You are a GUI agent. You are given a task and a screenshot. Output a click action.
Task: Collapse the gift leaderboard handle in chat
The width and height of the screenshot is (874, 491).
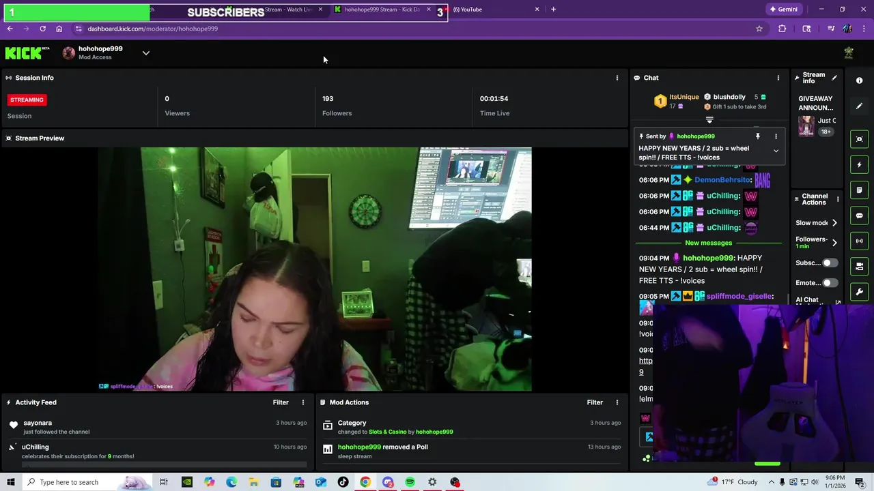click(709, 120)
